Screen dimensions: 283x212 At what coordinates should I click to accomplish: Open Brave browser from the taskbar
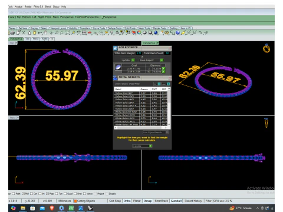[52, 208]
